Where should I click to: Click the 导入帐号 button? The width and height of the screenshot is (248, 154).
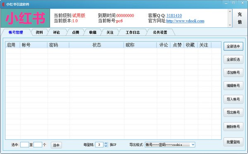click(x=233, y=99)
